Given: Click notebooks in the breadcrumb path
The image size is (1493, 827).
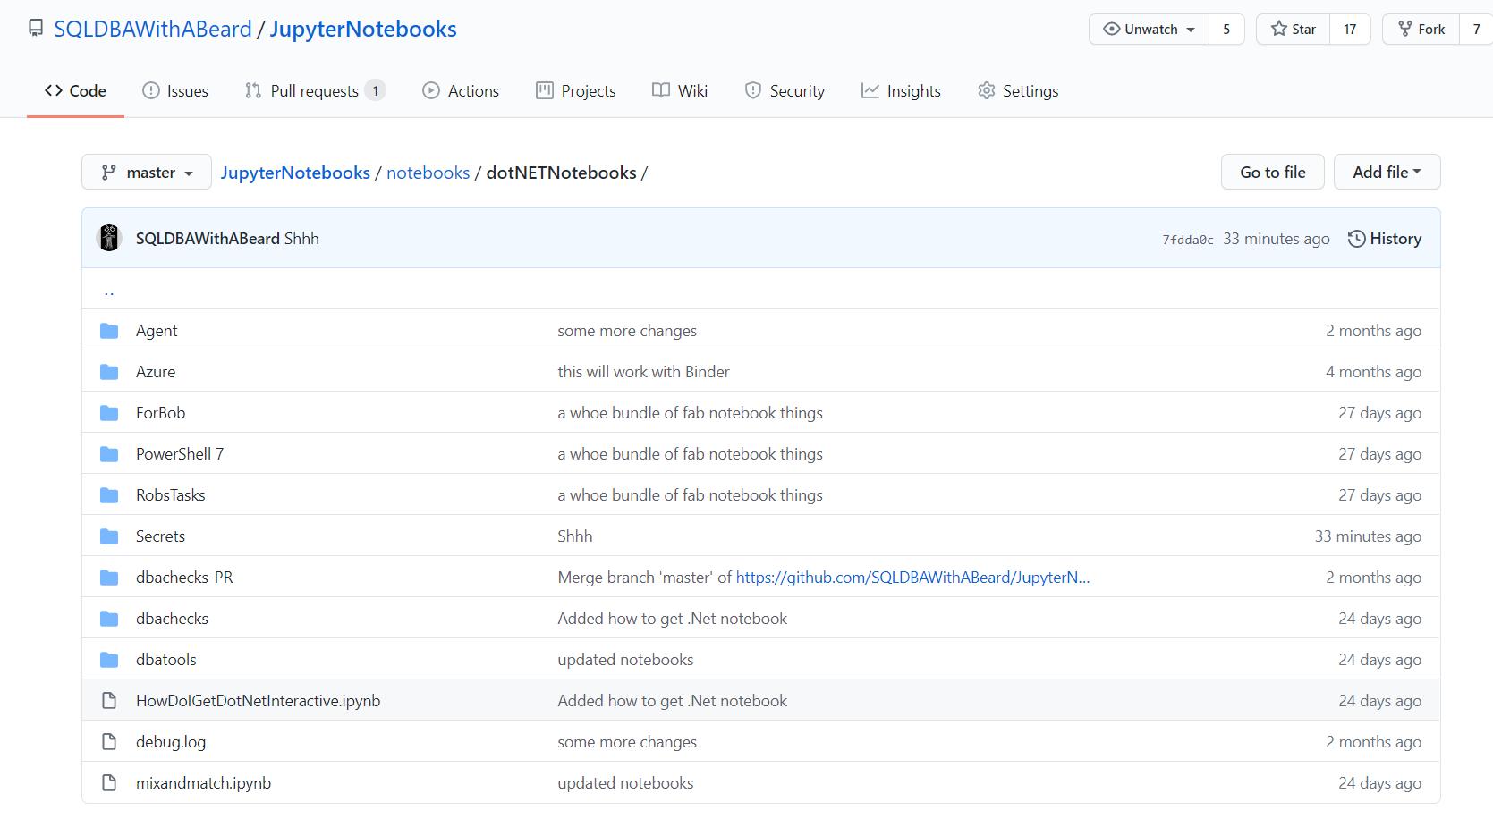Looking at the screenshot, I should point(428,173).
